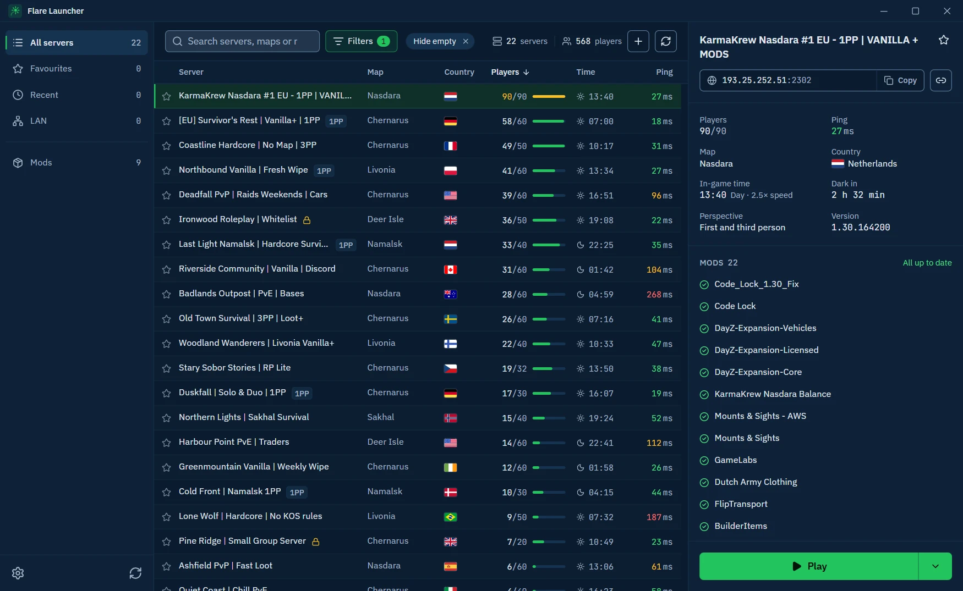Star the Badlands Outpost server row
Screen dimensions: 963x591
(x=166, y=294)
